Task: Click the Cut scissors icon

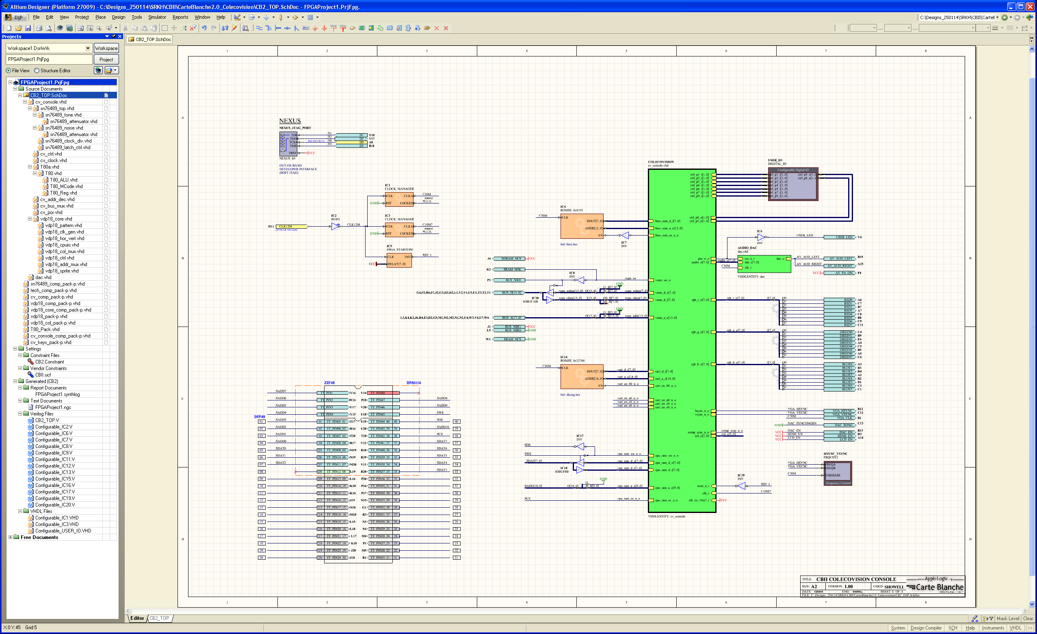Action: coord(125,28)
